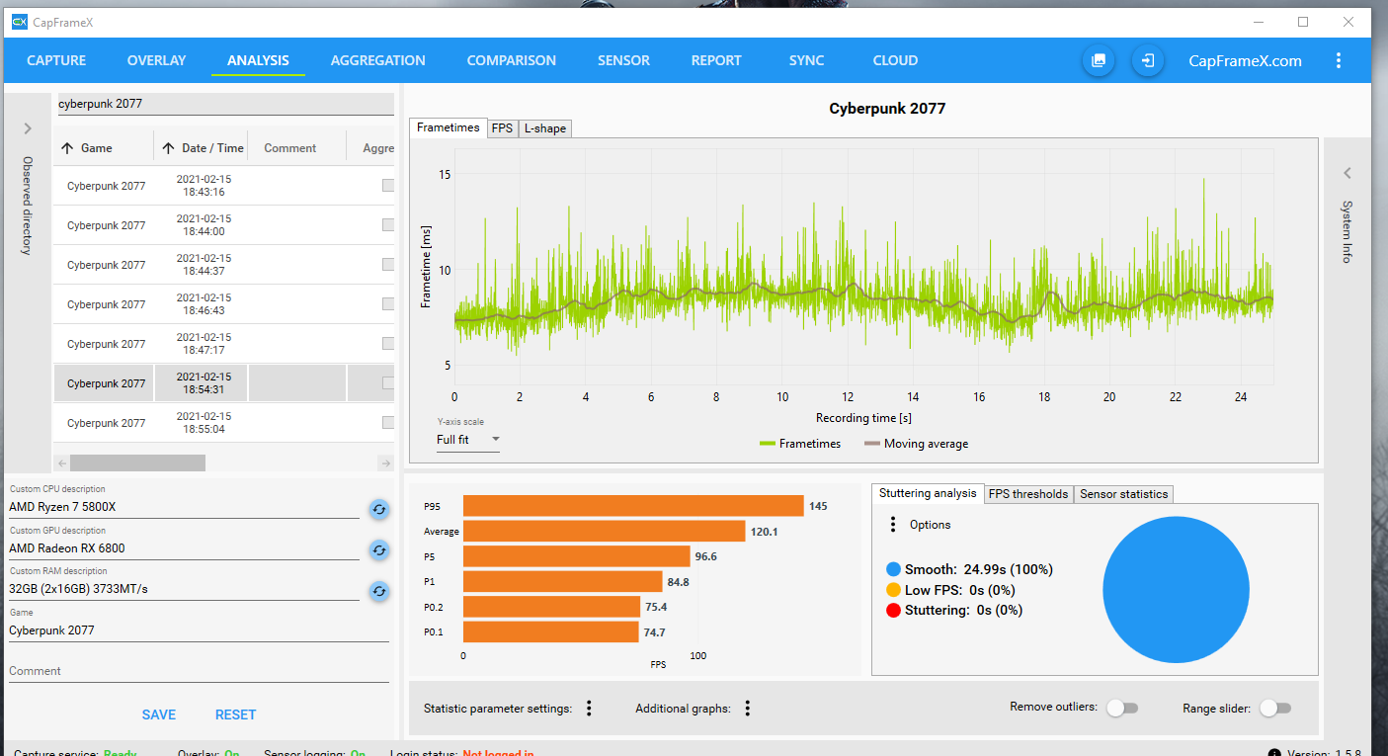Select the ANALYSIS tab
Screen dimensions: 1388x756
pyautogui.click(x=258, y=60)
